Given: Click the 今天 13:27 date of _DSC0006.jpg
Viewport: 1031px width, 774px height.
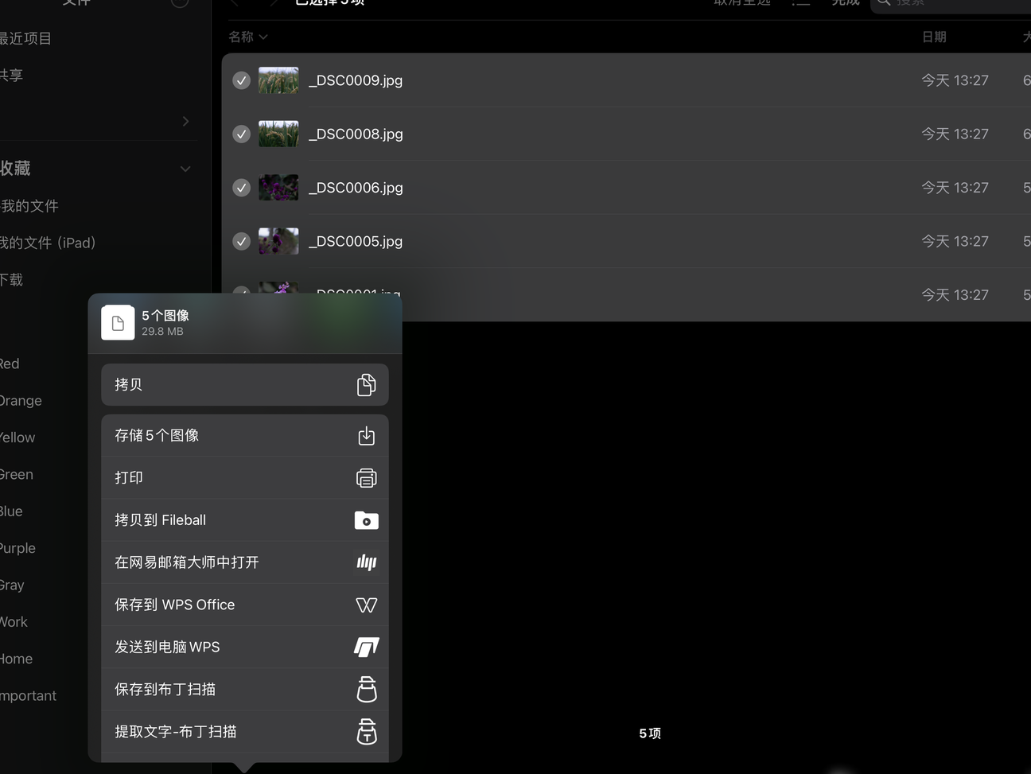Looking at the screenshot, I should click(955, 188).
